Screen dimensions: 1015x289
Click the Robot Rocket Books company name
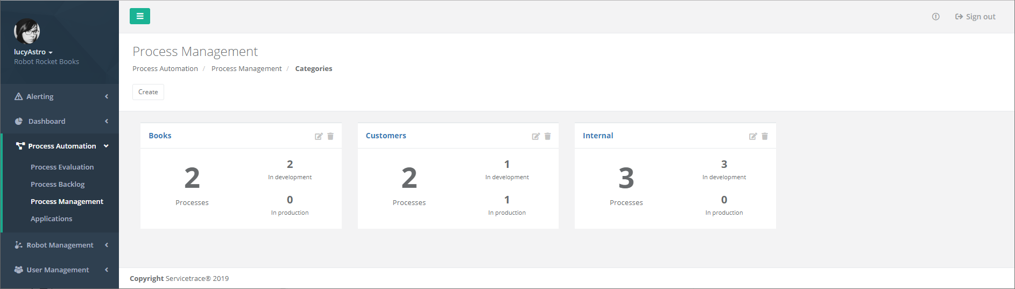point(46,62)
